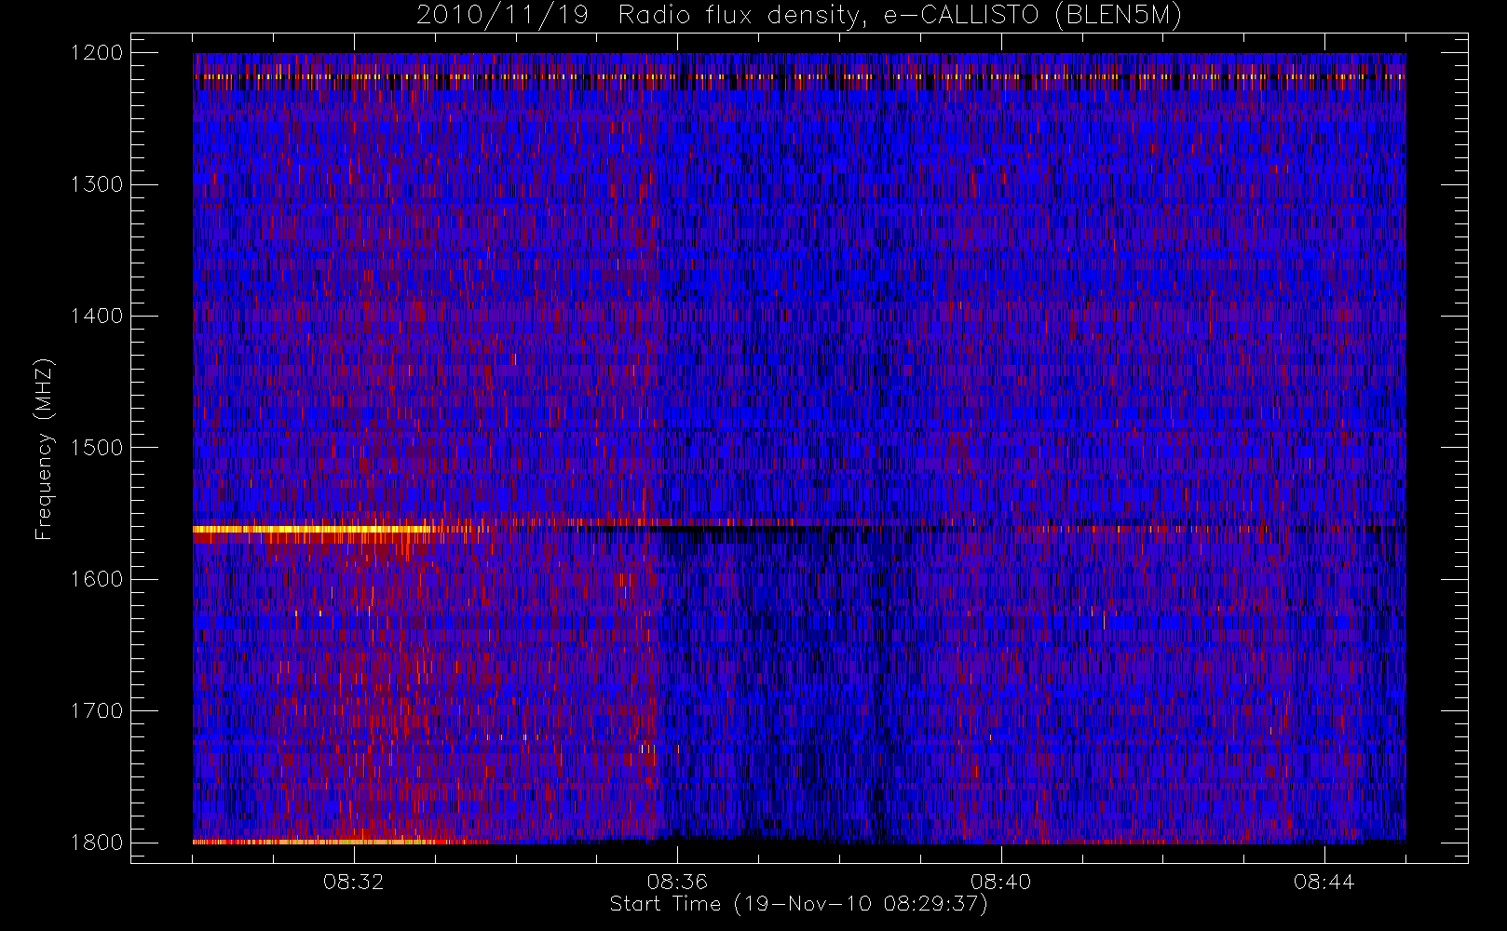
Task: Click the 08:32 time tick label
Action: click(x=353, y=882)
